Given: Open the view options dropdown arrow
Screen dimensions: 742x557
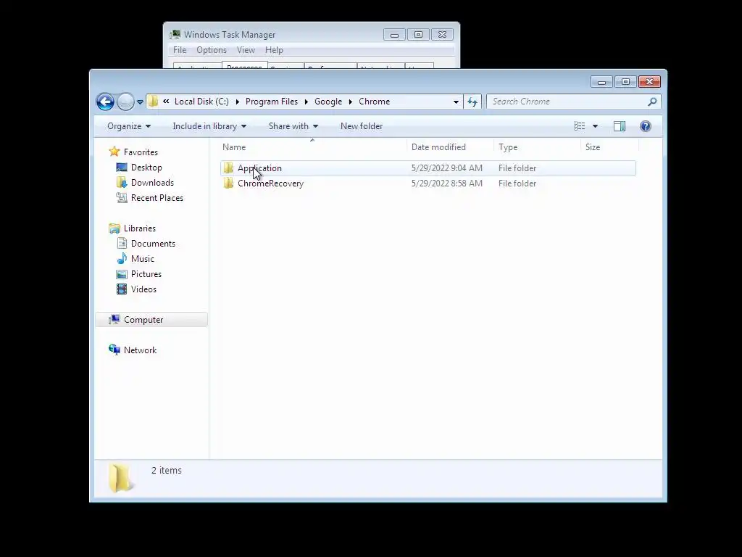Looking at the screenshot, I should coord(596,126).
